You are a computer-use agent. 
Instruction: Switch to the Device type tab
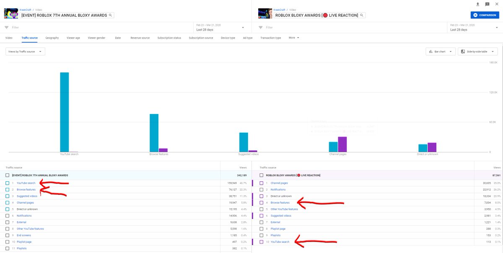click(228, 38)
